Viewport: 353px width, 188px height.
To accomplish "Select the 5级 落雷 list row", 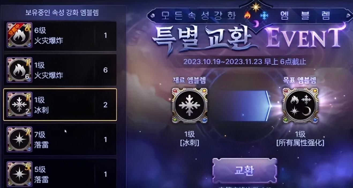I will [60, 173].
